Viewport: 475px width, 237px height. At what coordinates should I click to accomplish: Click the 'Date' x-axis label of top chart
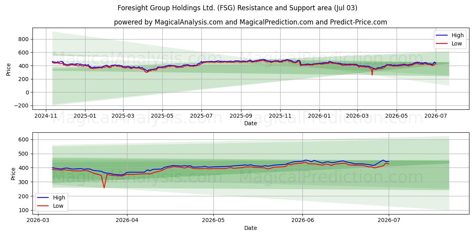[x=251, y=123]
